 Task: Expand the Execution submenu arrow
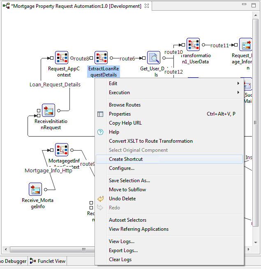point(238,93)
